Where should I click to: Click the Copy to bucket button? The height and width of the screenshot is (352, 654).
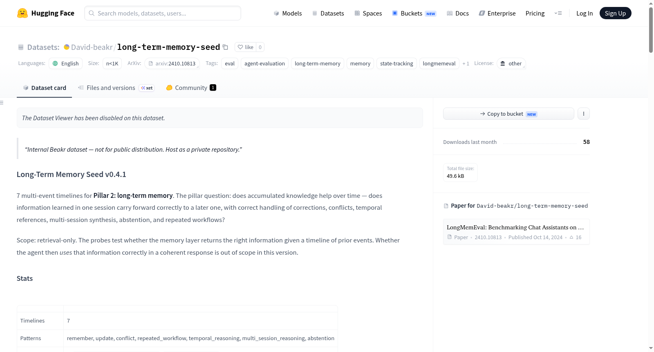(x=508, y=114)
